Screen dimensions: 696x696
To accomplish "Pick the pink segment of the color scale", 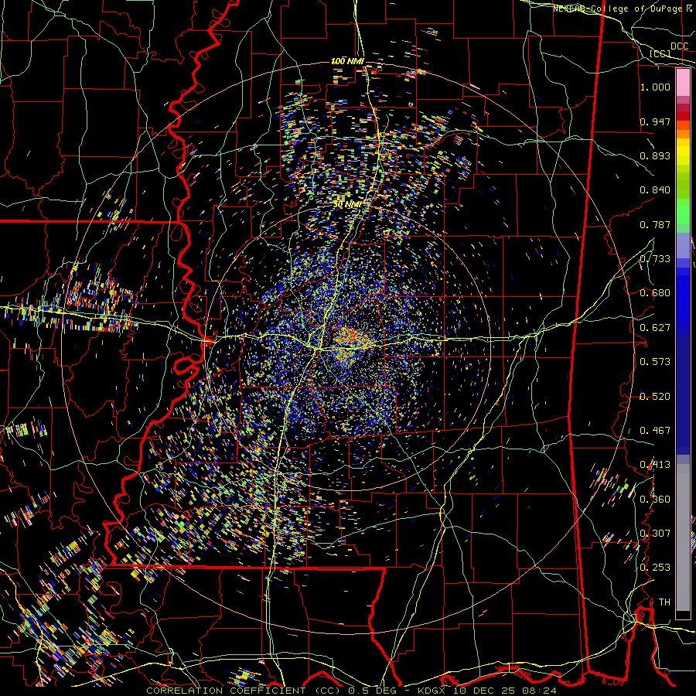I will point(683,83).
